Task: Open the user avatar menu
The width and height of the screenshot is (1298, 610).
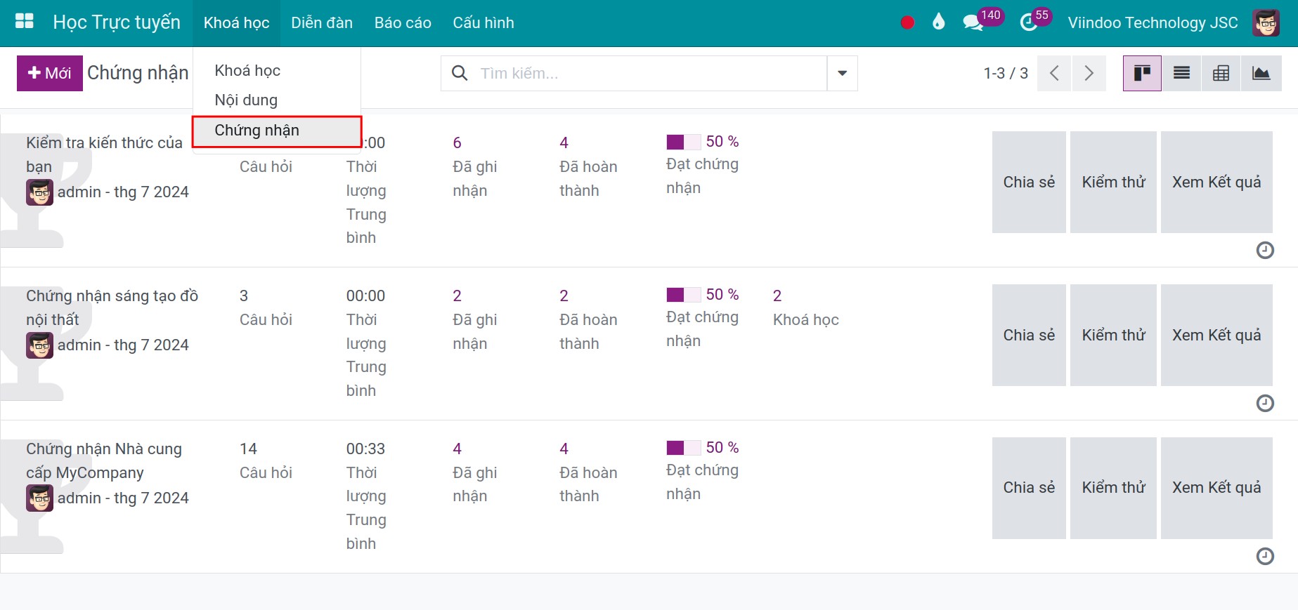Action: (1266, 22)
